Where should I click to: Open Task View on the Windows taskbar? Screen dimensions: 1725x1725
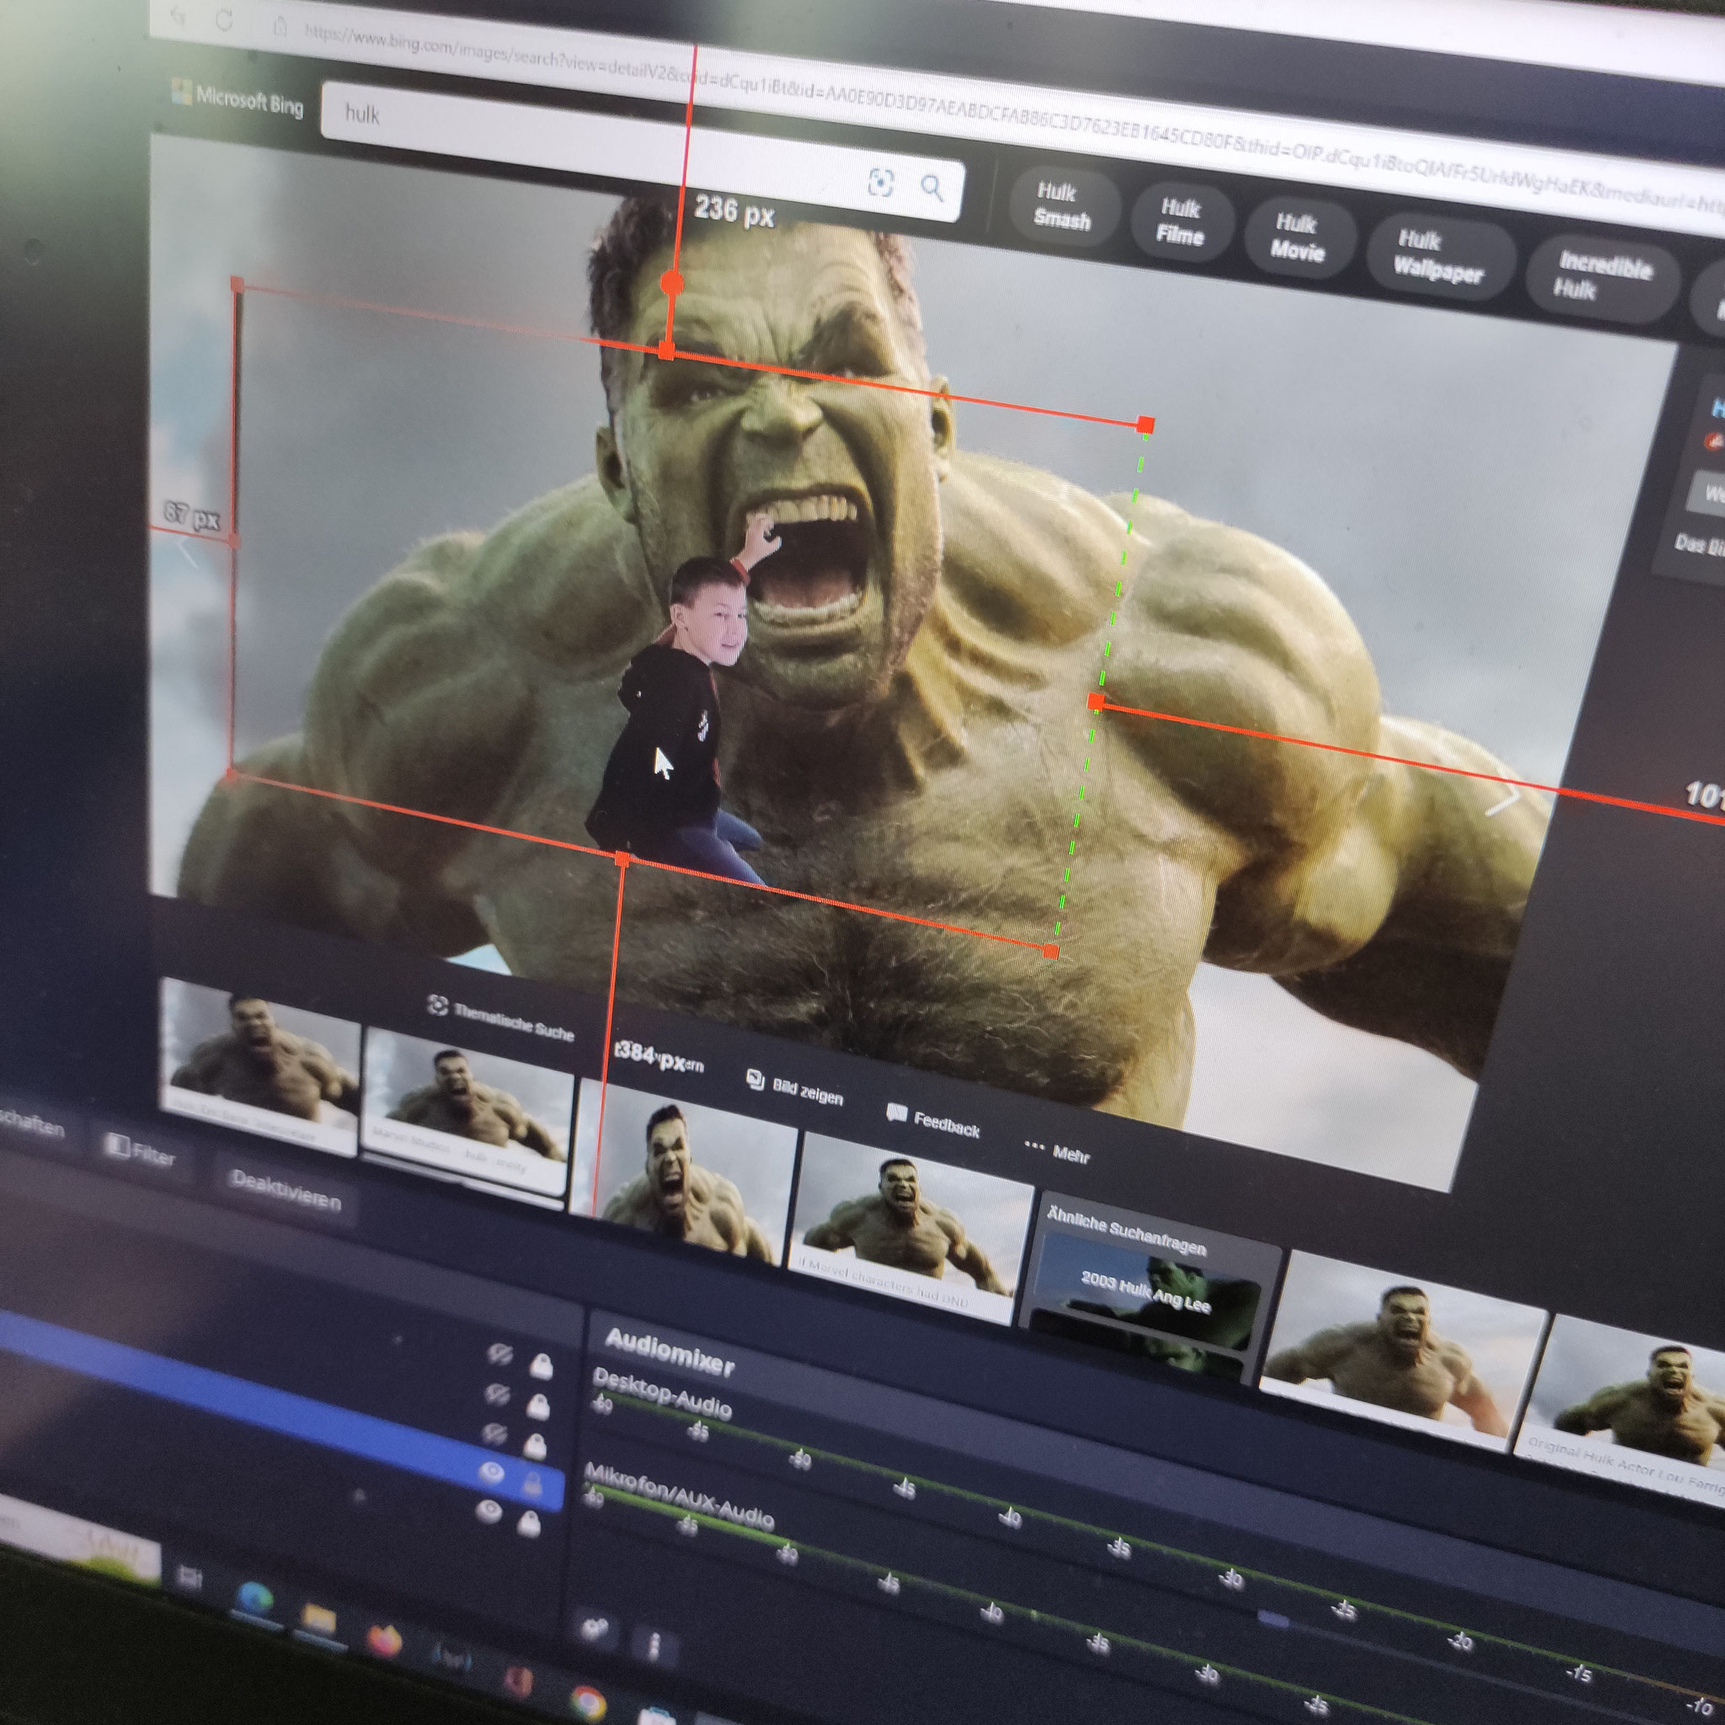point(190,1577)
